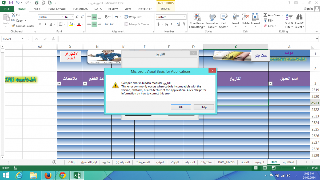Click the Sign in link
Screen dimensions: 320x180
point(309,9)
